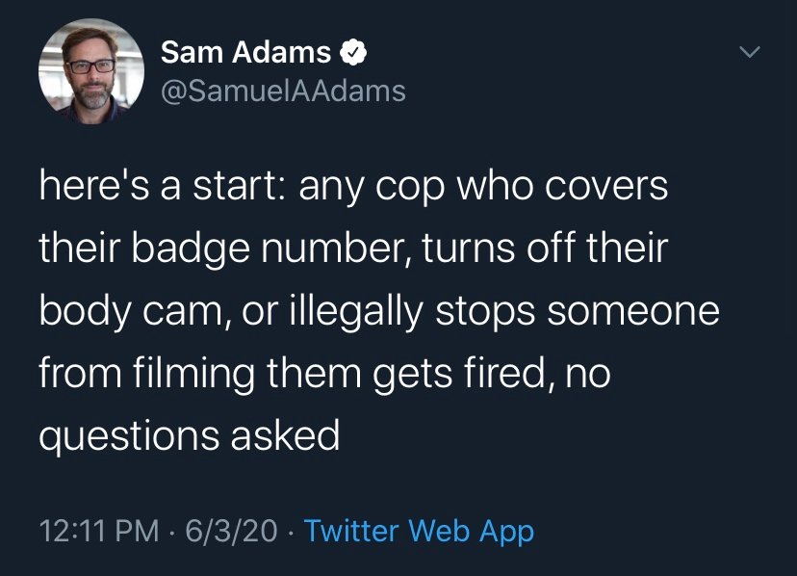Visit the @SamuelAAdams handle link
This screenshot has height=576, width=797.
point(283,92)
